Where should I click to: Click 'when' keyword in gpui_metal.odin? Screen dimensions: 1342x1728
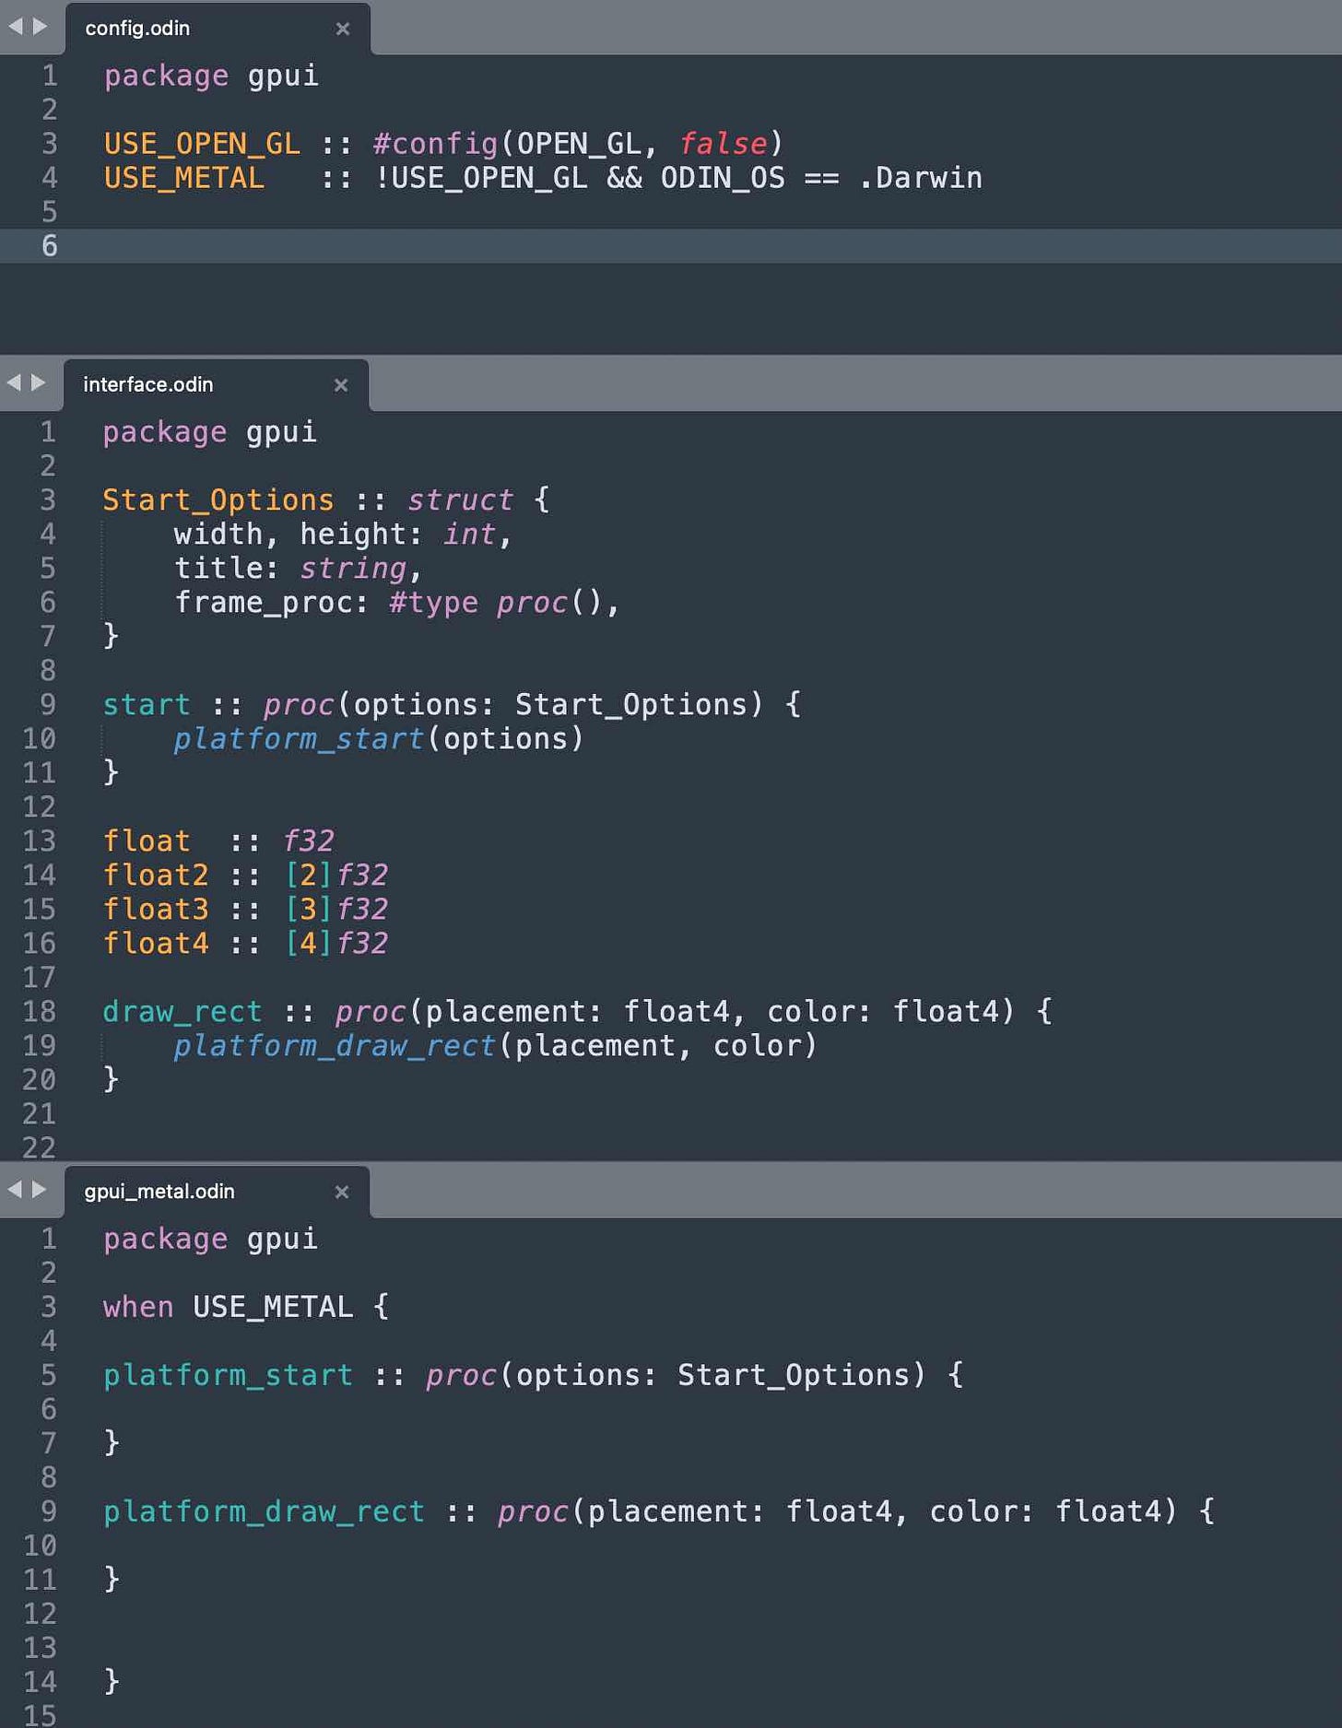pos(137,1308)
